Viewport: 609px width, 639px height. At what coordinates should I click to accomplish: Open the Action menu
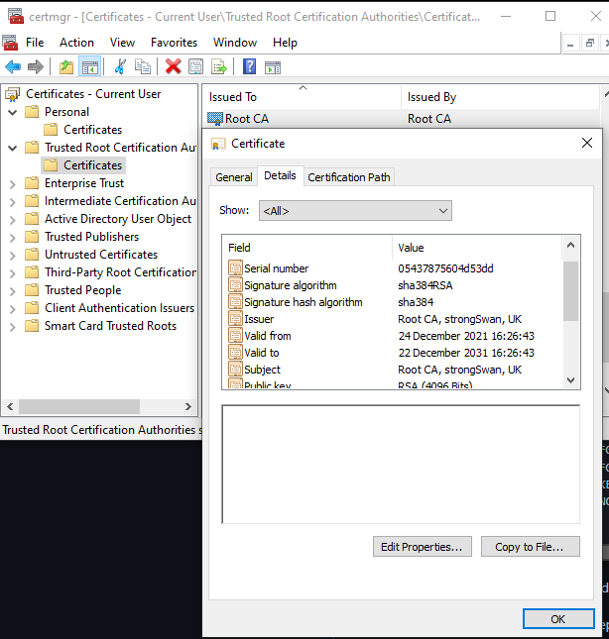pos(76,43)
